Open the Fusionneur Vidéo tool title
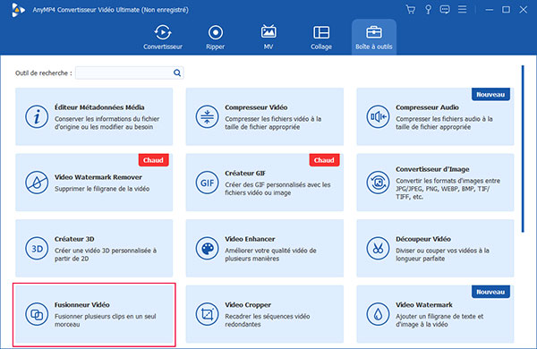Image resolution: width=537 pixels, height=349 pixels. (82, 305)
